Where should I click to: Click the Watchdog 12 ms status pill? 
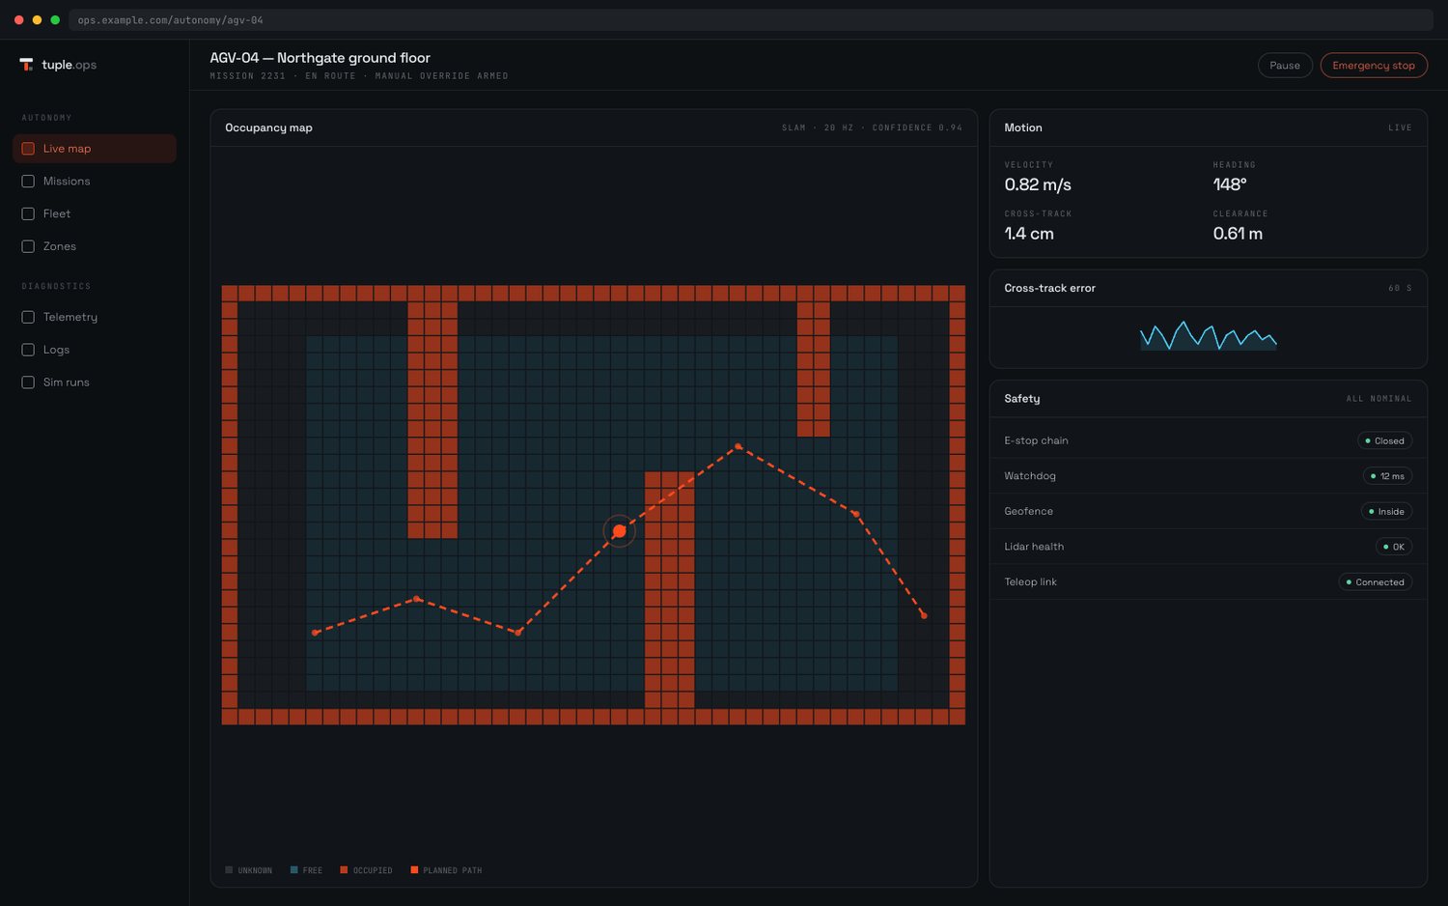click(x=1388, y=476)
